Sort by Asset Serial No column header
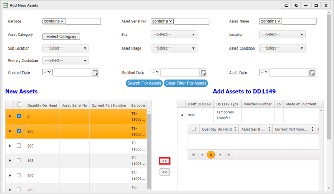Viewport: 334px width, 194px height. pos(75,105)
